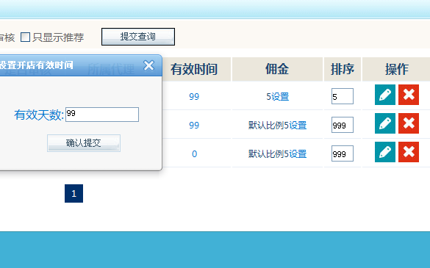Delete the first row with sort value 999
This screenshot has height=268, width=430.
tap(409, 123)
